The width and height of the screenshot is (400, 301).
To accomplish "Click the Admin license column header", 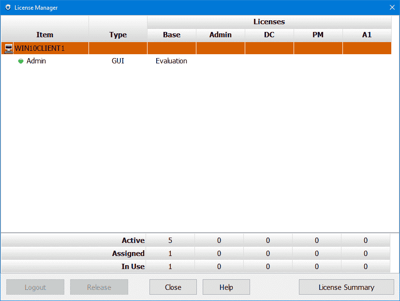I will pos(220,35).
